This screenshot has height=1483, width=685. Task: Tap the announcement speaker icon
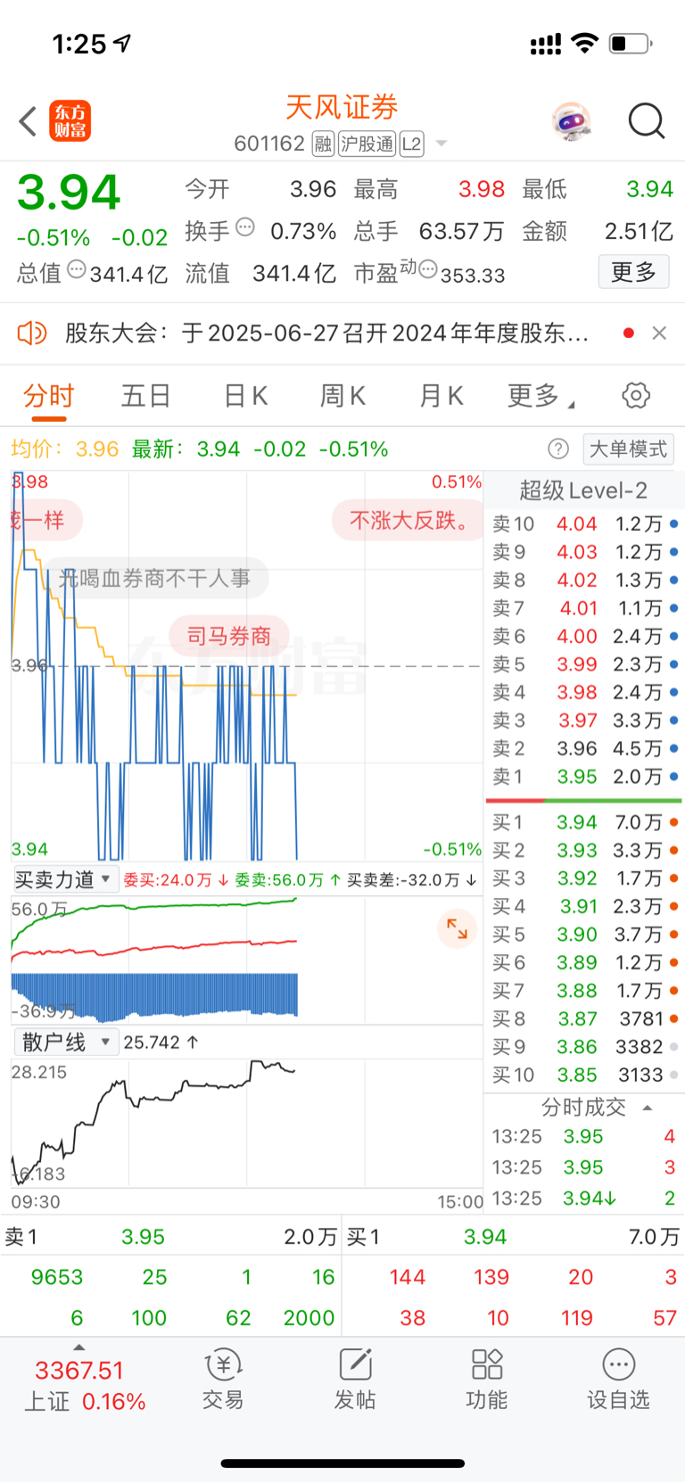click(32, 333)
